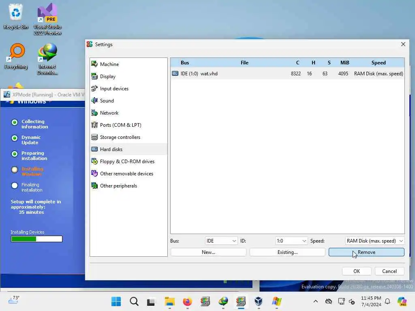Select Visual Studio 2022 Preview shortcut
The height and width of the screenshot is (311, 415).
pos(47,19)
